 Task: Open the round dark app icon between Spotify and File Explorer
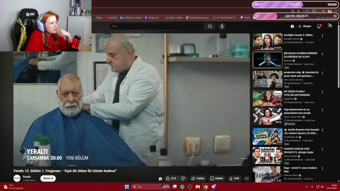190,187
